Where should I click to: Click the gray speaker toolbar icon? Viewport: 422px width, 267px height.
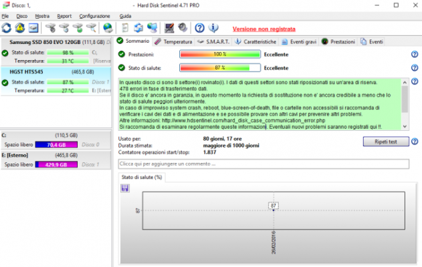pyautogui.click(x=183, y=28)
